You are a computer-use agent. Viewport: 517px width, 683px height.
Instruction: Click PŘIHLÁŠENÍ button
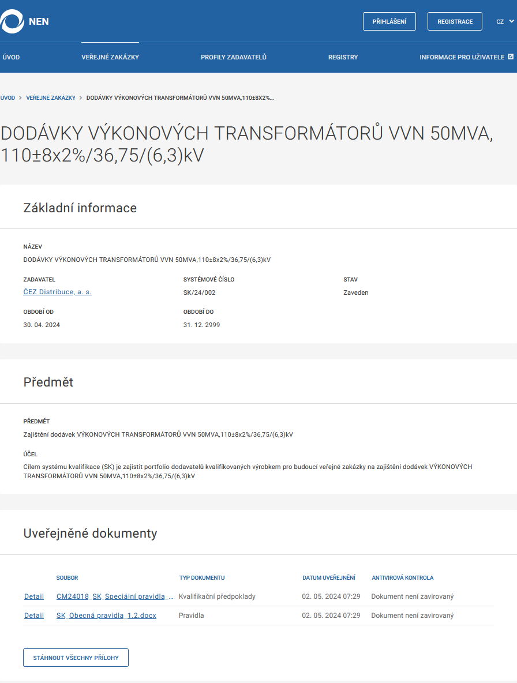(389, 21)
